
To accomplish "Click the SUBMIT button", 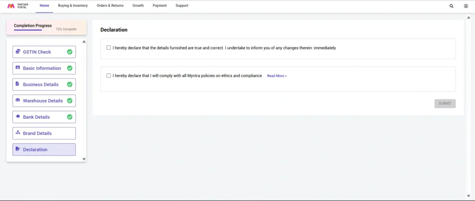I will (445, 104).
